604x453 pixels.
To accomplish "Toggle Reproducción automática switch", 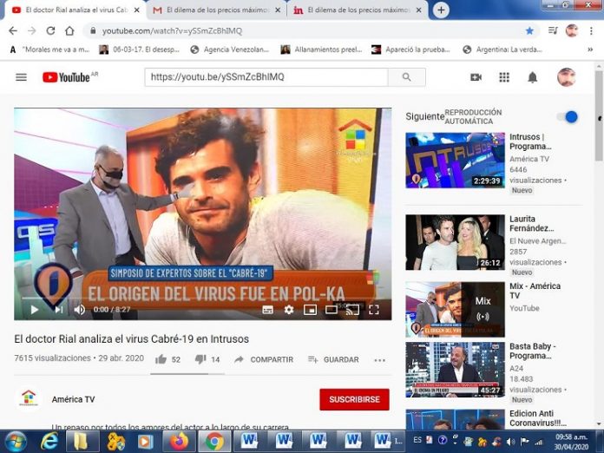I will tap(569, 116).
